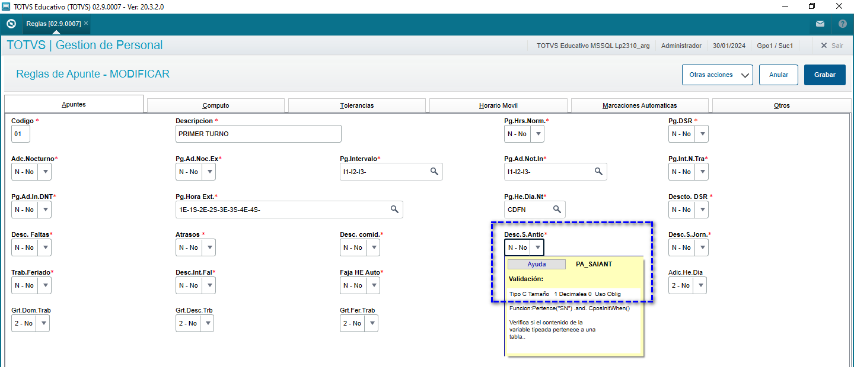The height and width of the screenshot is (367, 854).
Task: Expand the Atrasos dropdown
Action: (209, 247)
